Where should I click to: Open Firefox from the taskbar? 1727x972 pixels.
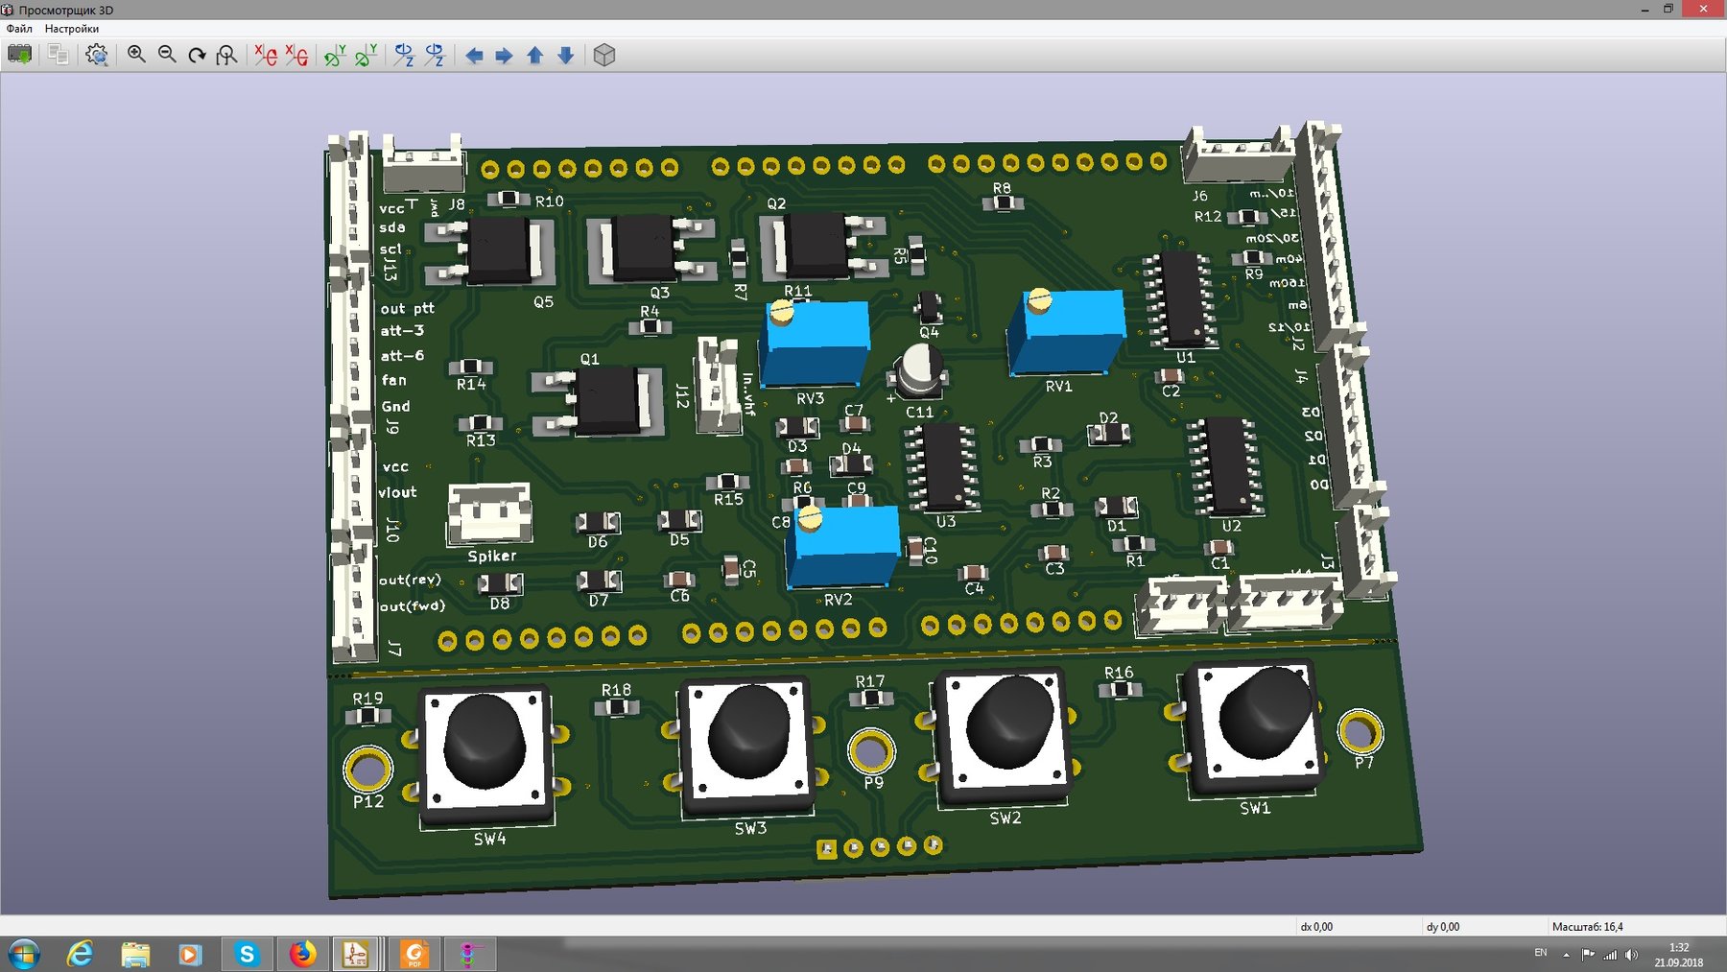tap(302, 954)
